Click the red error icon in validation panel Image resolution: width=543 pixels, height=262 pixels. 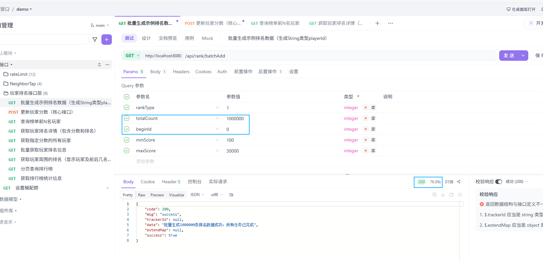point(482,204)
